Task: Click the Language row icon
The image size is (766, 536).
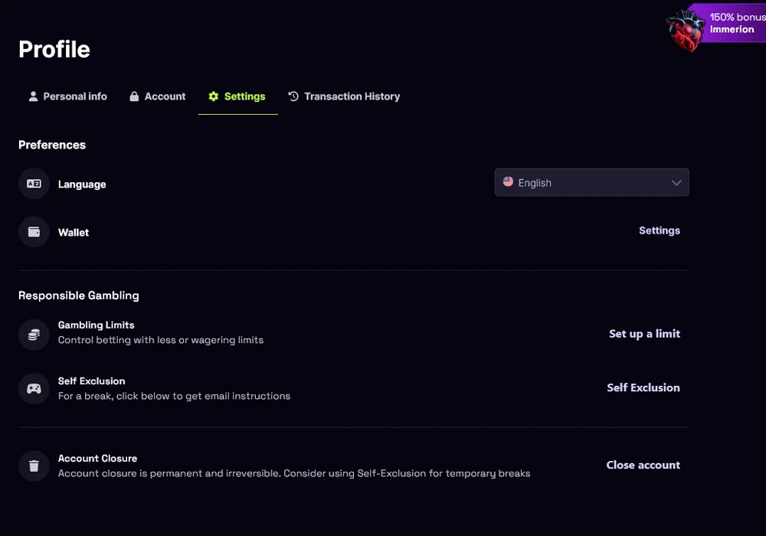Action: (x=34, y=184)
